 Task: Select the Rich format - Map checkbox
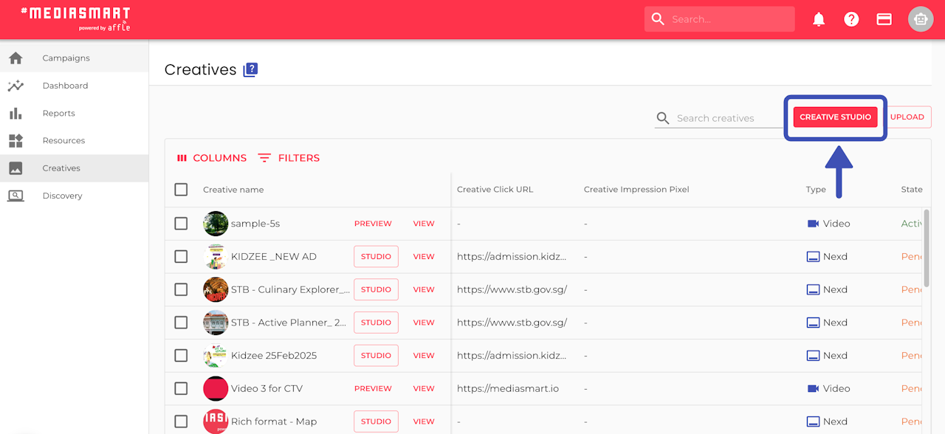coord(181,421)
